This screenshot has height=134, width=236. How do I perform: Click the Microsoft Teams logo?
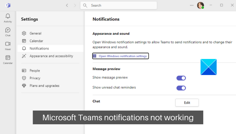coord(8,5)
